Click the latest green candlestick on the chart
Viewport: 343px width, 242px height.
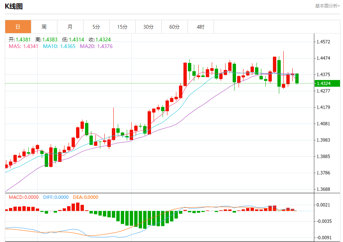coord(297,79)
